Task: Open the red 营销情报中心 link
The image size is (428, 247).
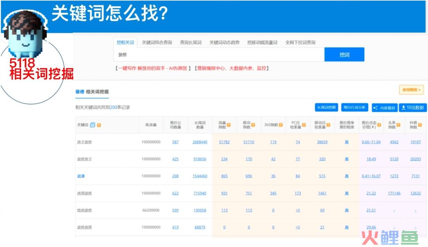Action: pos(232,68)
